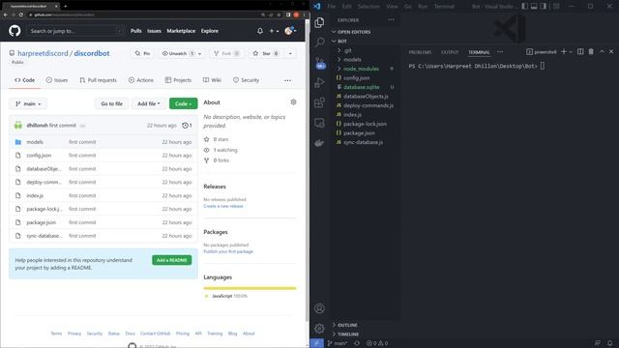The height and width of the screenshot is (348, 619).
Task: Open VS Code Manage gear icon
Action: click(x=319, y=328)
